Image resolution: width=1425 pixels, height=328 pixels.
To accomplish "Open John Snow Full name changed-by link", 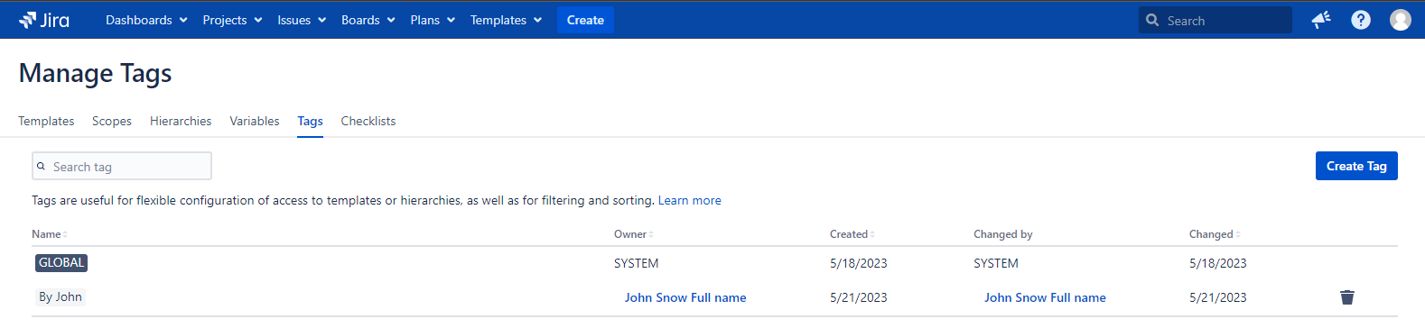I will (1045, 297).
